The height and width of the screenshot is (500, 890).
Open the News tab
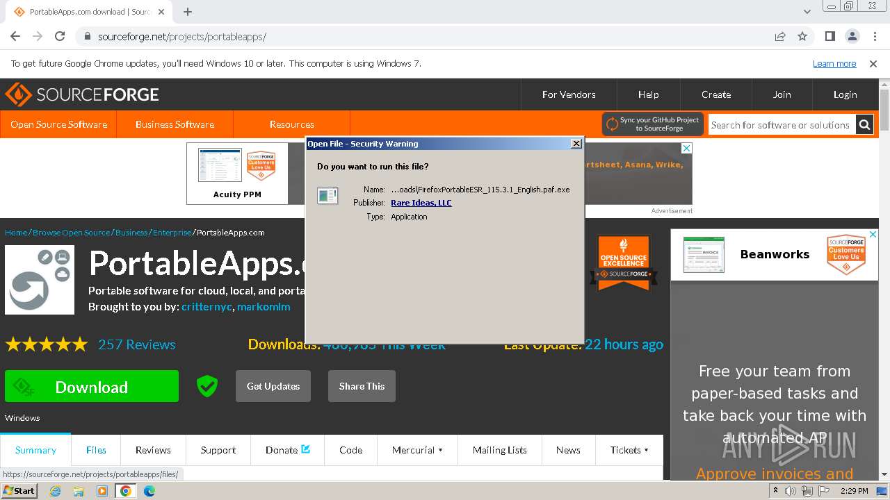point(568,450)
